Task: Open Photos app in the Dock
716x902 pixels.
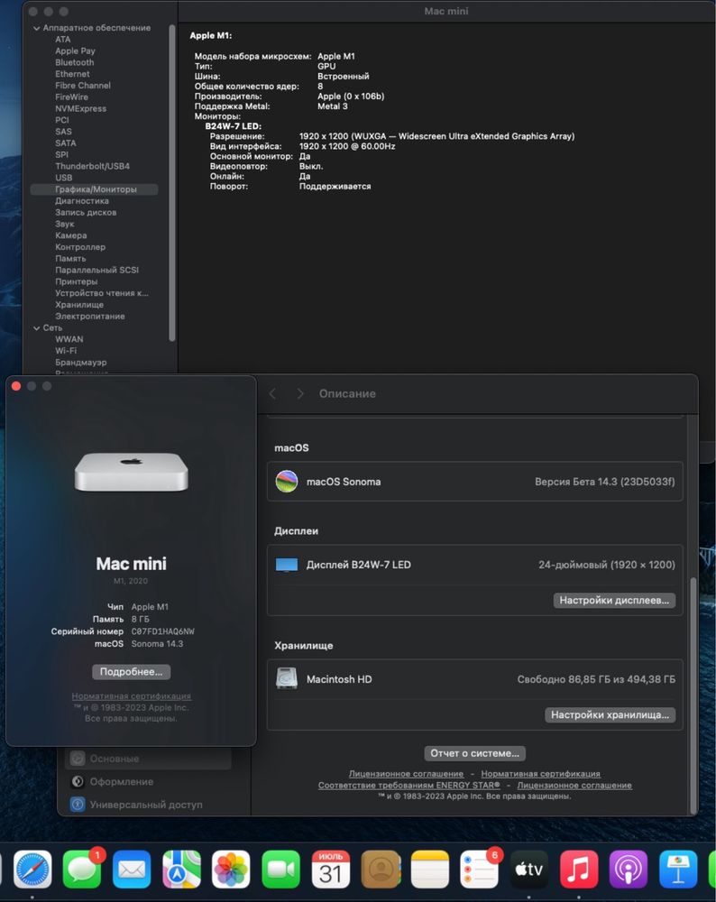Action: [231, 870]
